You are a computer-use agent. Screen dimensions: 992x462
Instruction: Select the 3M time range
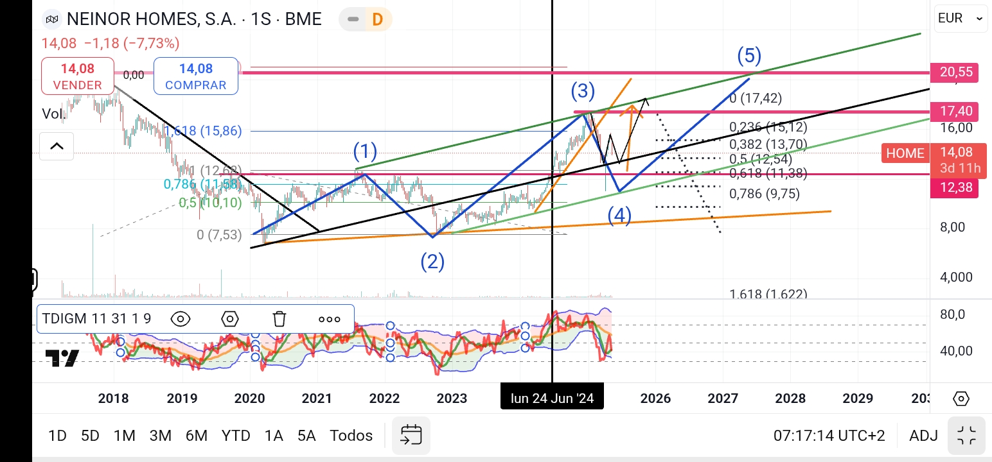click(x=160, y=436)
